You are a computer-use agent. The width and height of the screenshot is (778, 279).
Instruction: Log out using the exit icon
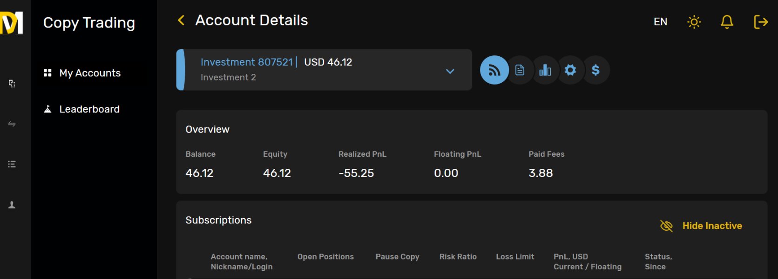pos(760,22)
